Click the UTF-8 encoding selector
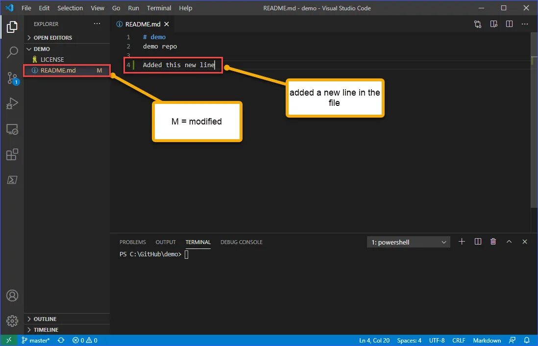 point(437,340)
